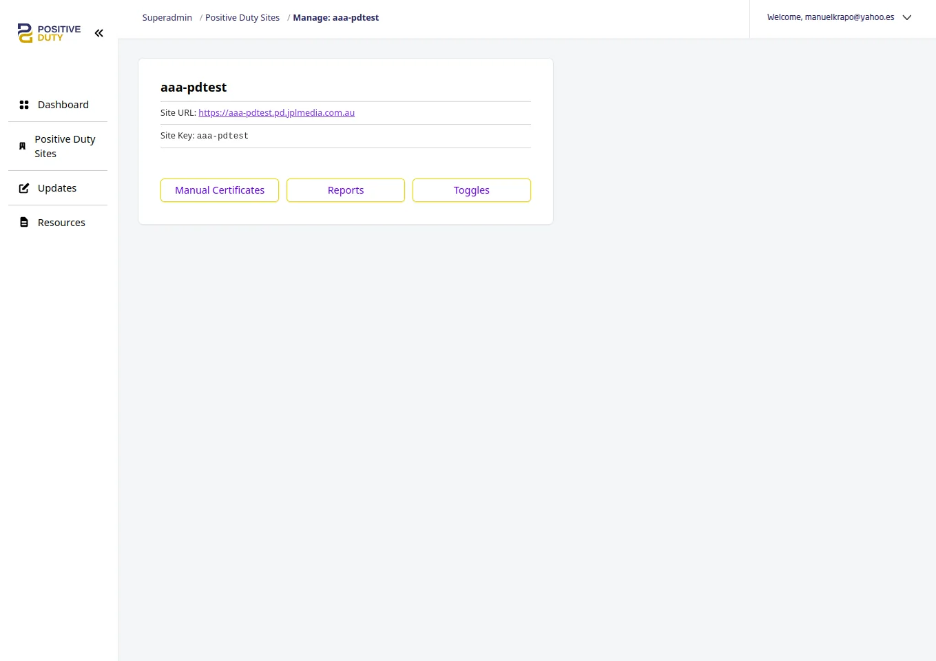Viewport: 936px width, 661px height.
Task: Navigate to Superadmin breadcrumb
Action: (167, 17)
